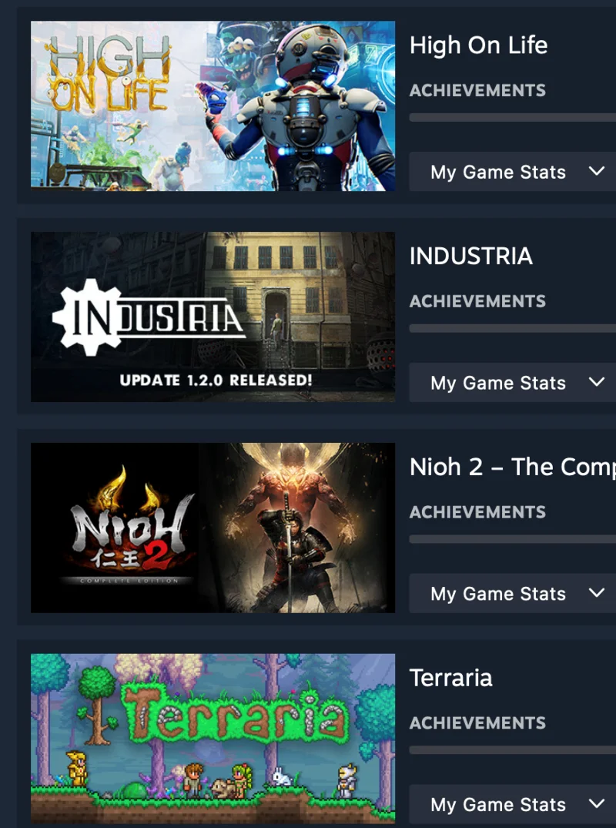Expand My Game Stats under High On Life
This screenshot has height=828, width=616.
pos(513,172)
